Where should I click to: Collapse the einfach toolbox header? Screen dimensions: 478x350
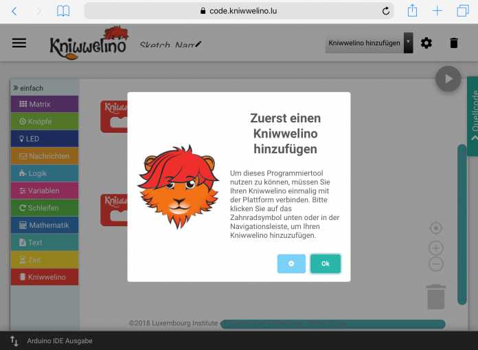(28, 88)
